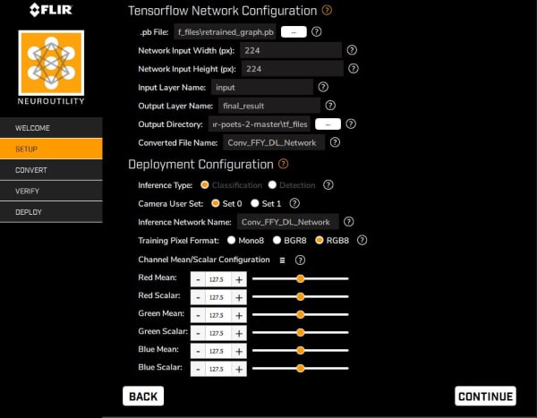Switch to the Verify page

click(51, 191)
